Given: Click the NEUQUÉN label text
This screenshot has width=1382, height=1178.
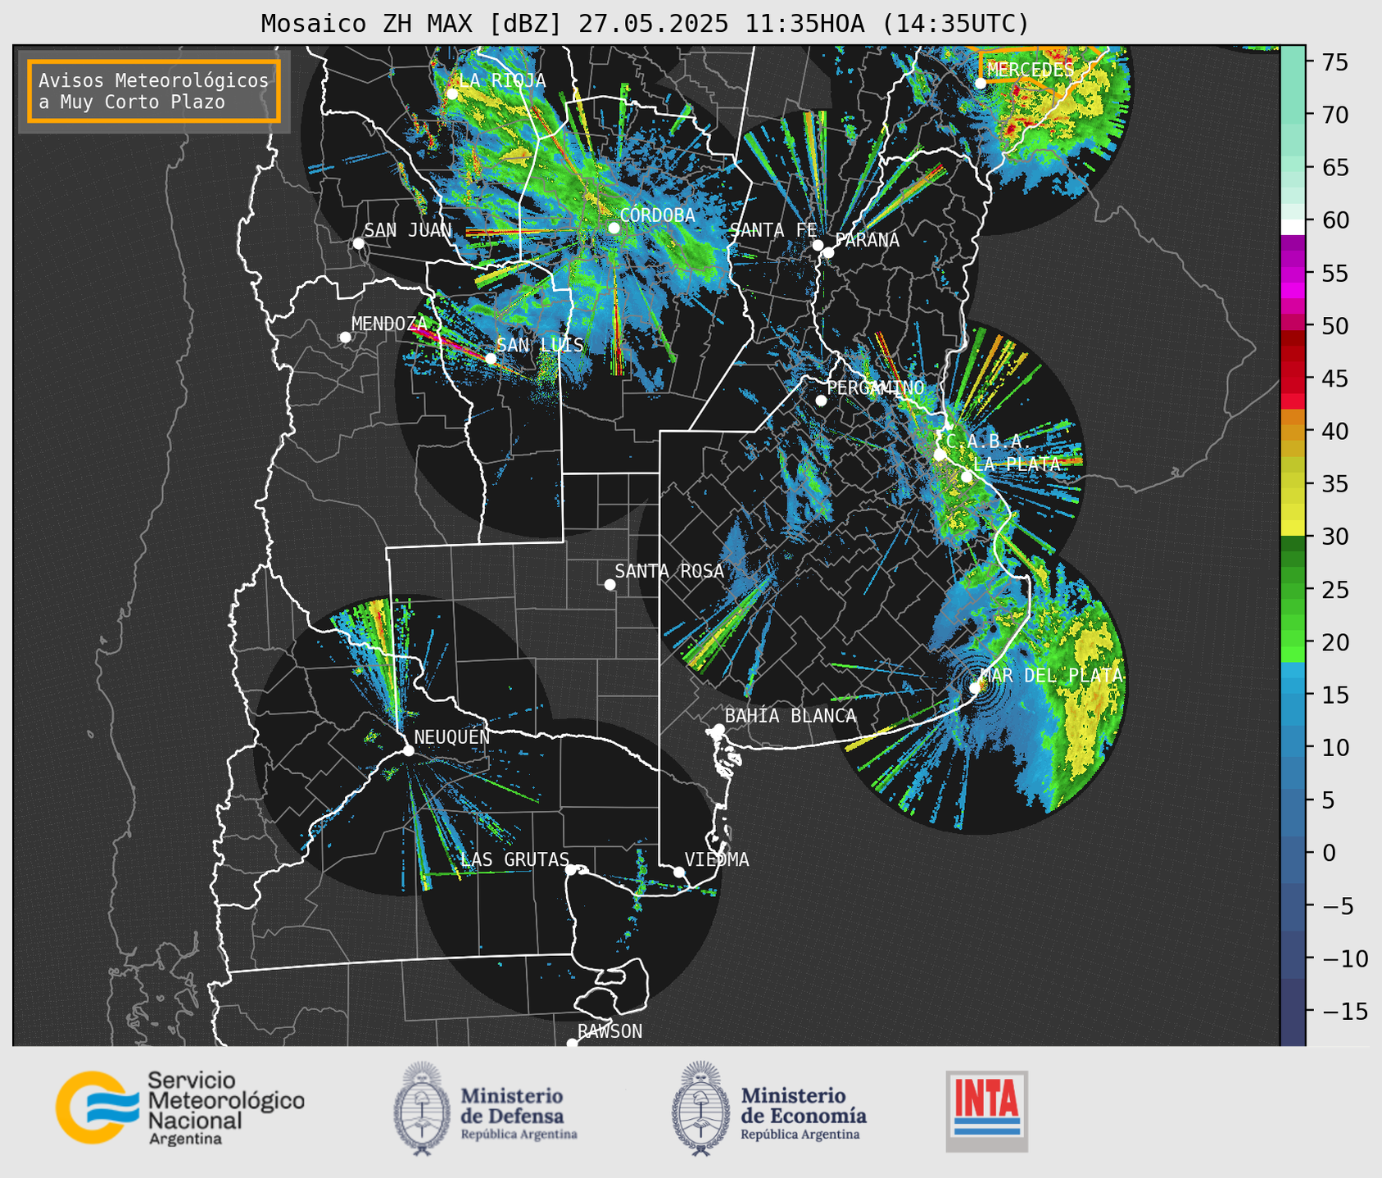Looking at the screenshot, I should pyautogui.click(x=452, y=736).
